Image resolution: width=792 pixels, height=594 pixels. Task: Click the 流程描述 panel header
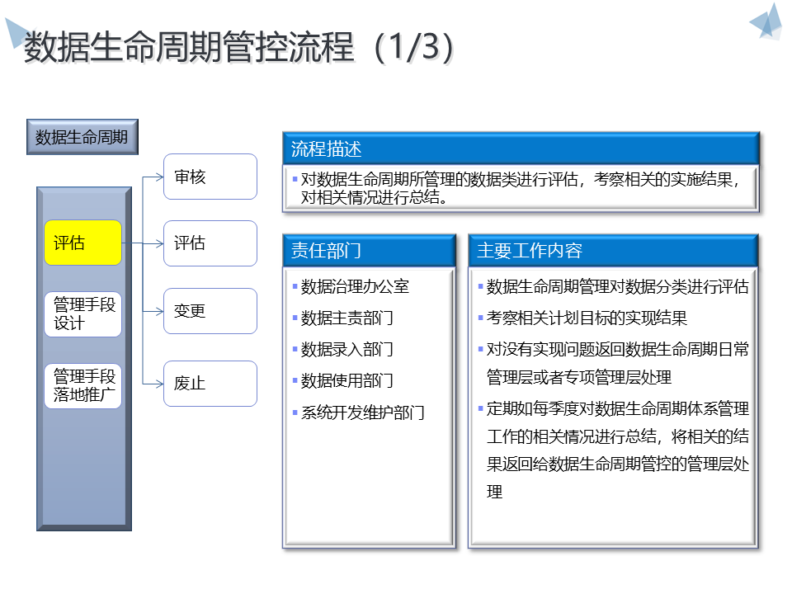point(521,149)
